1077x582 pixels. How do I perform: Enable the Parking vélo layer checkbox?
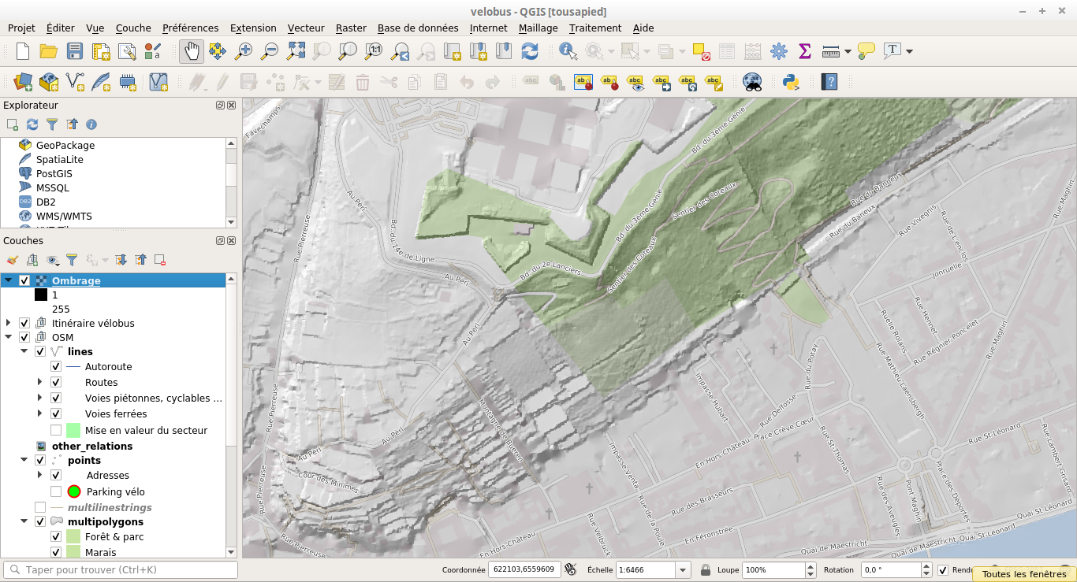pos(56,491)
